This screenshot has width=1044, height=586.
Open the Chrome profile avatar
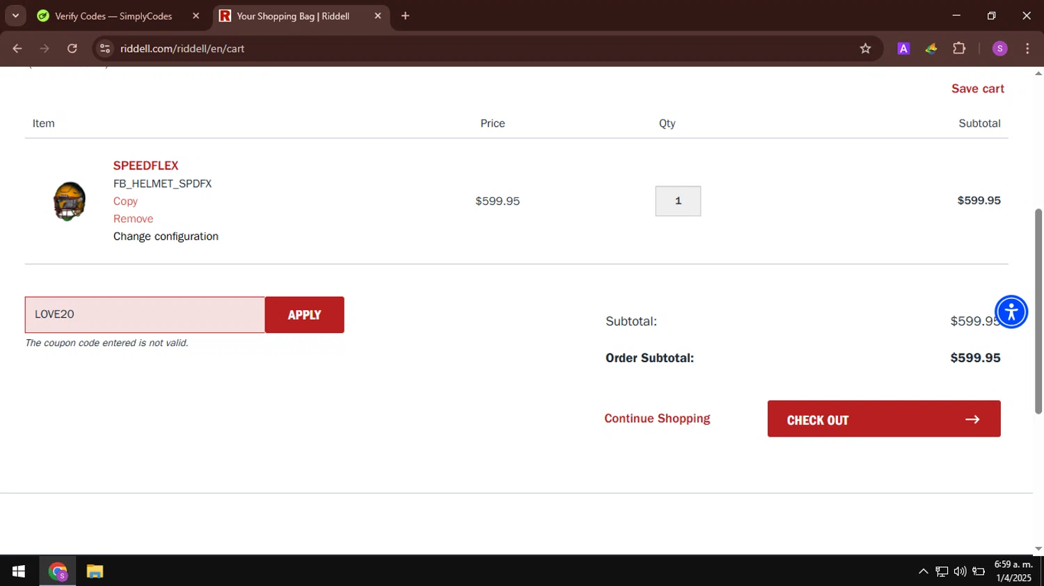[x=999, y=49]
